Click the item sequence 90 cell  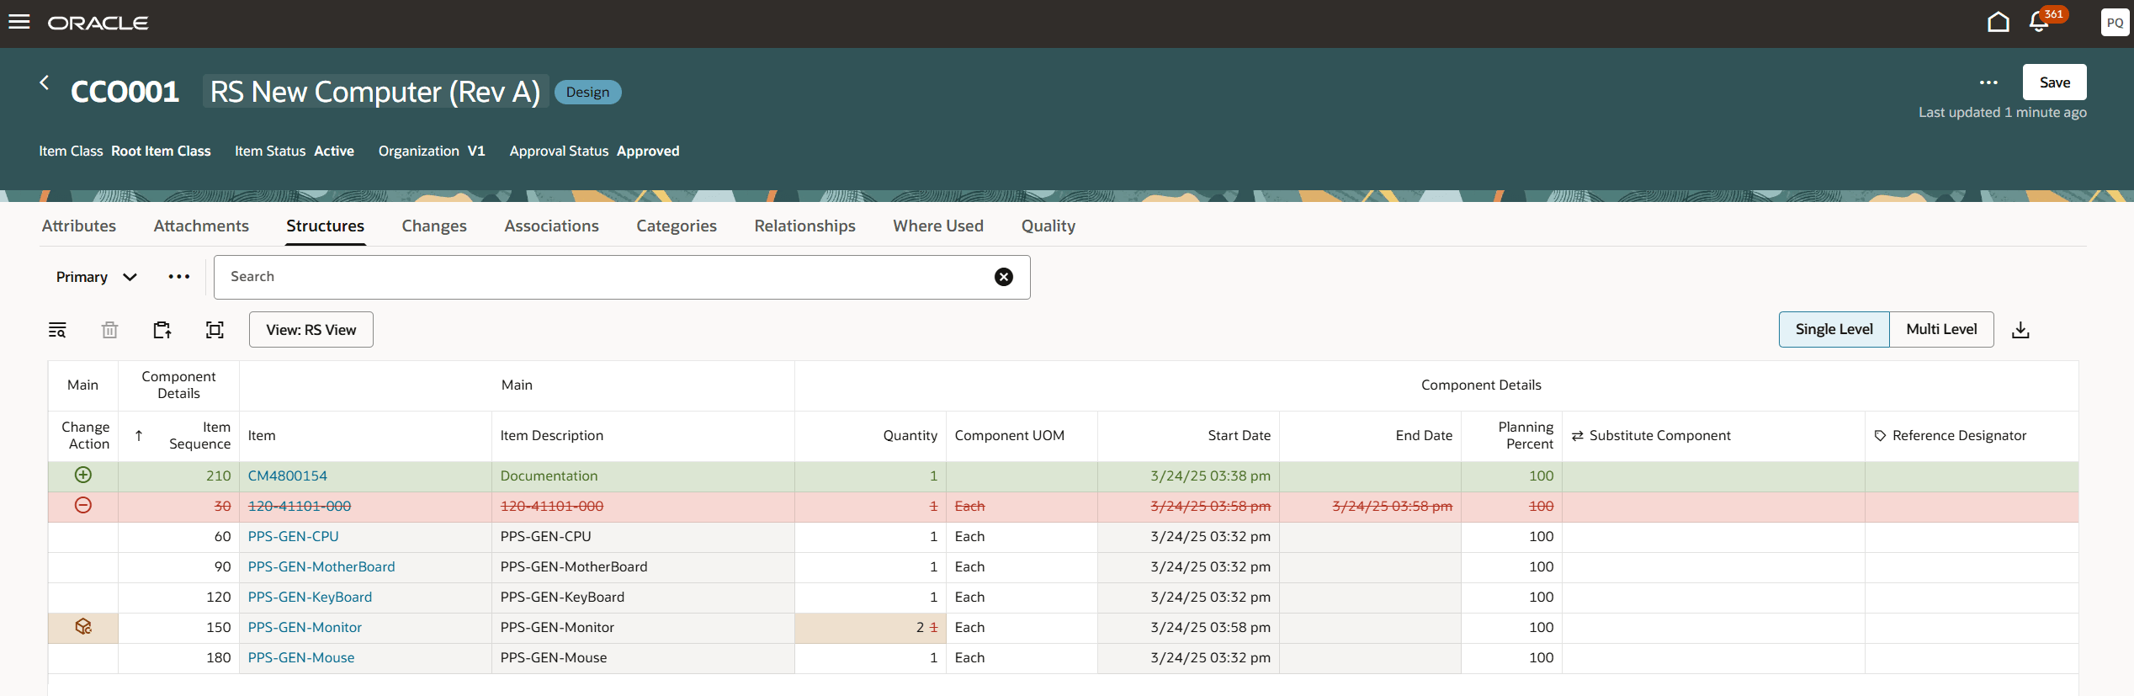click(x=178, y=567)
